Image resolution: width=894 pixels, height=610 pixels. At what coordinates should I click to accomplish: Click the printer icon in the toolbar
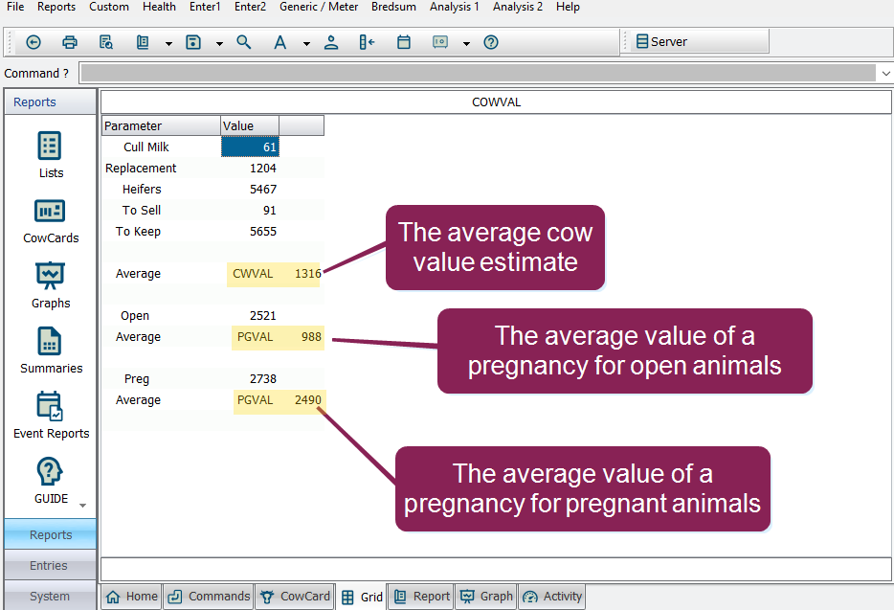pos(70,42)
